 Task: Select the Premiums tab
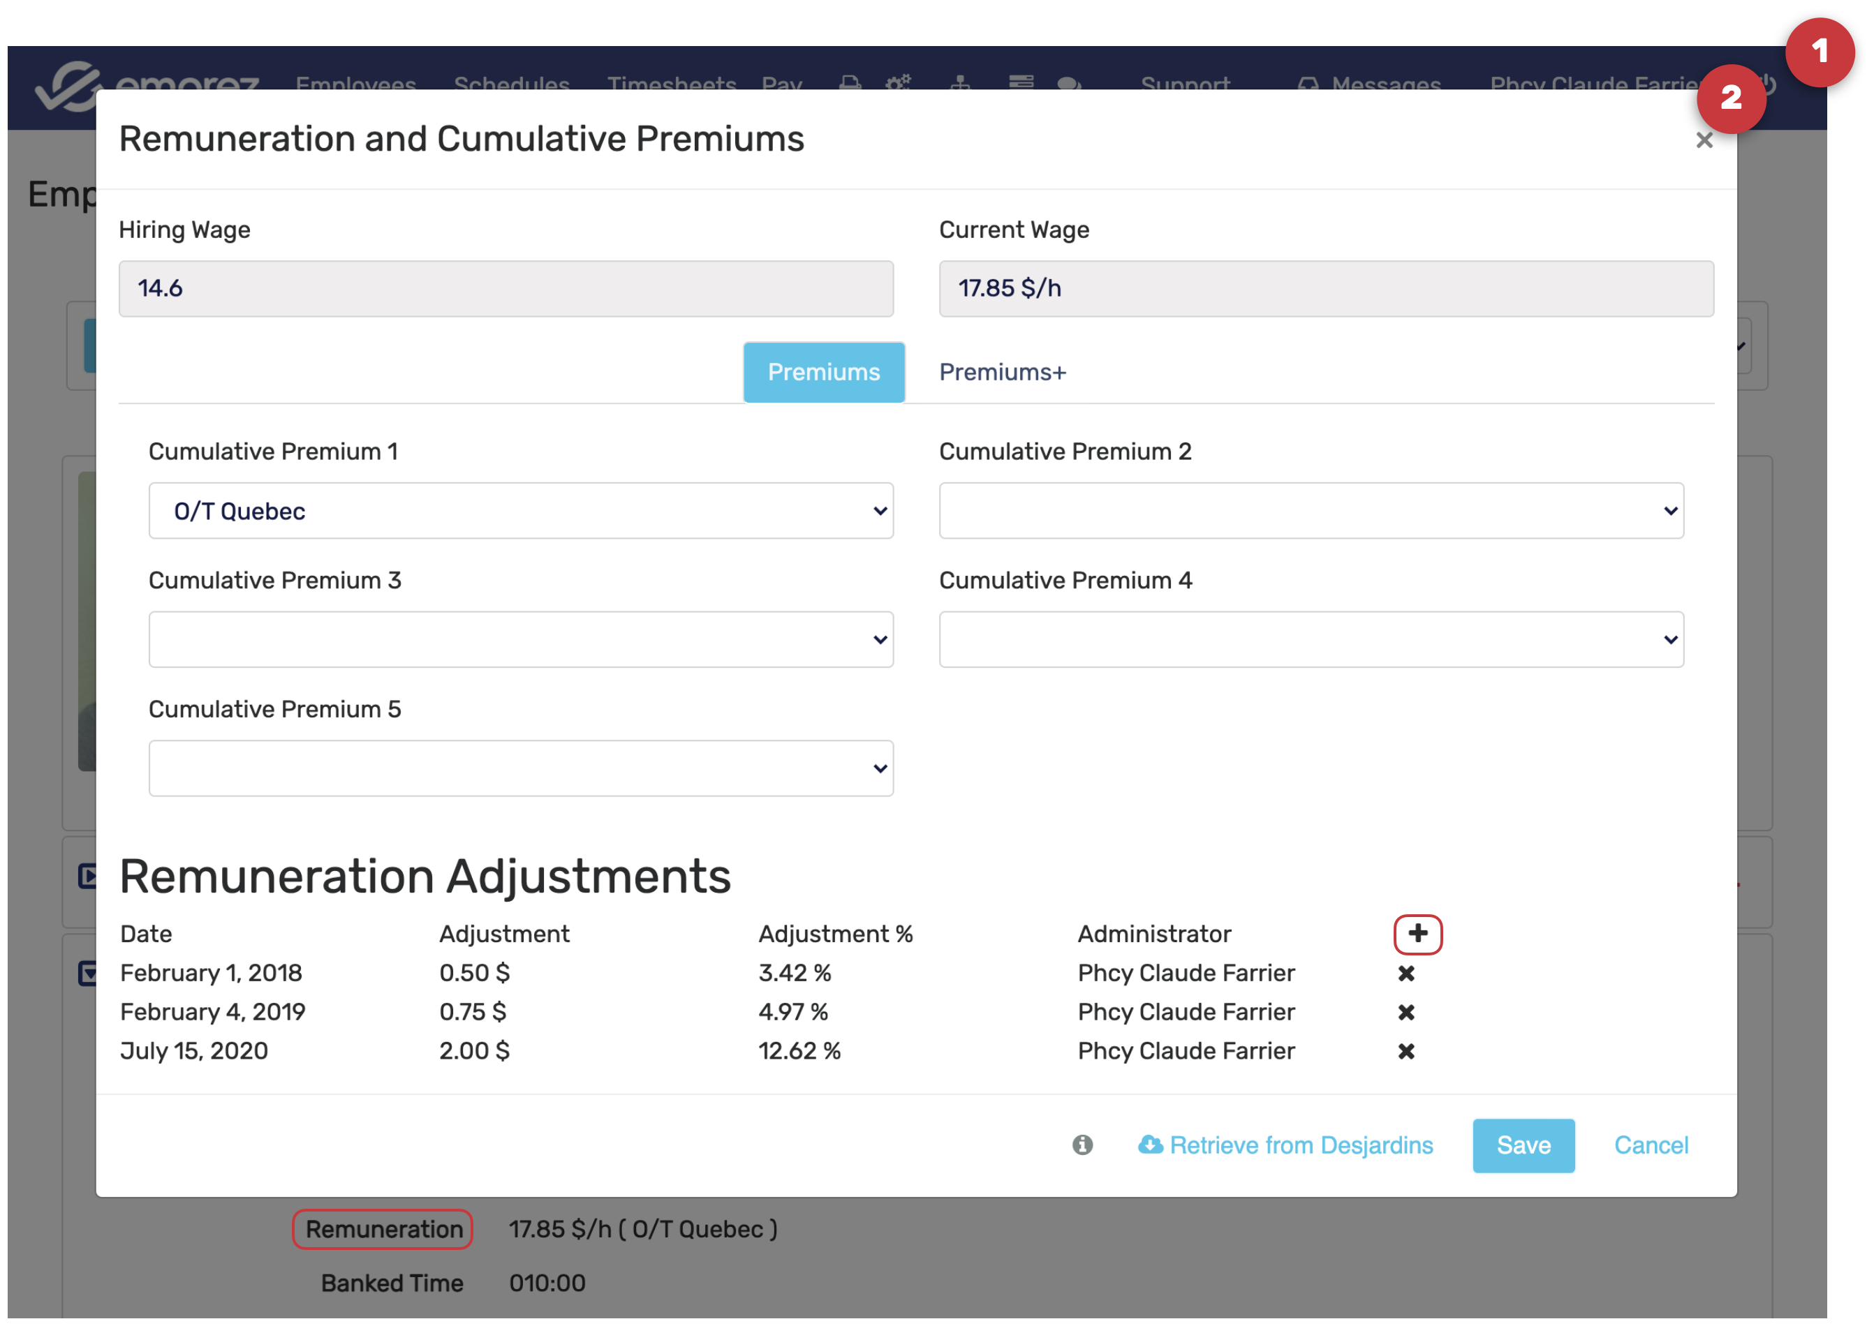coord(823,372)
